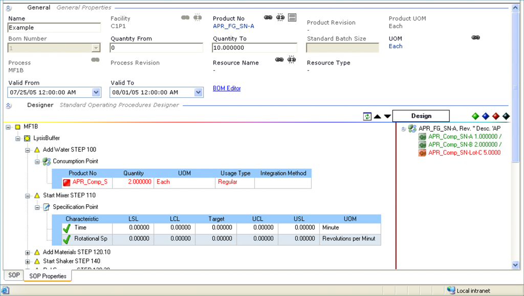Image resolution: width=524 pixels, height=296 pixels.
Task: Click the Consumption Point cubes icon
Action: point(47,161)
